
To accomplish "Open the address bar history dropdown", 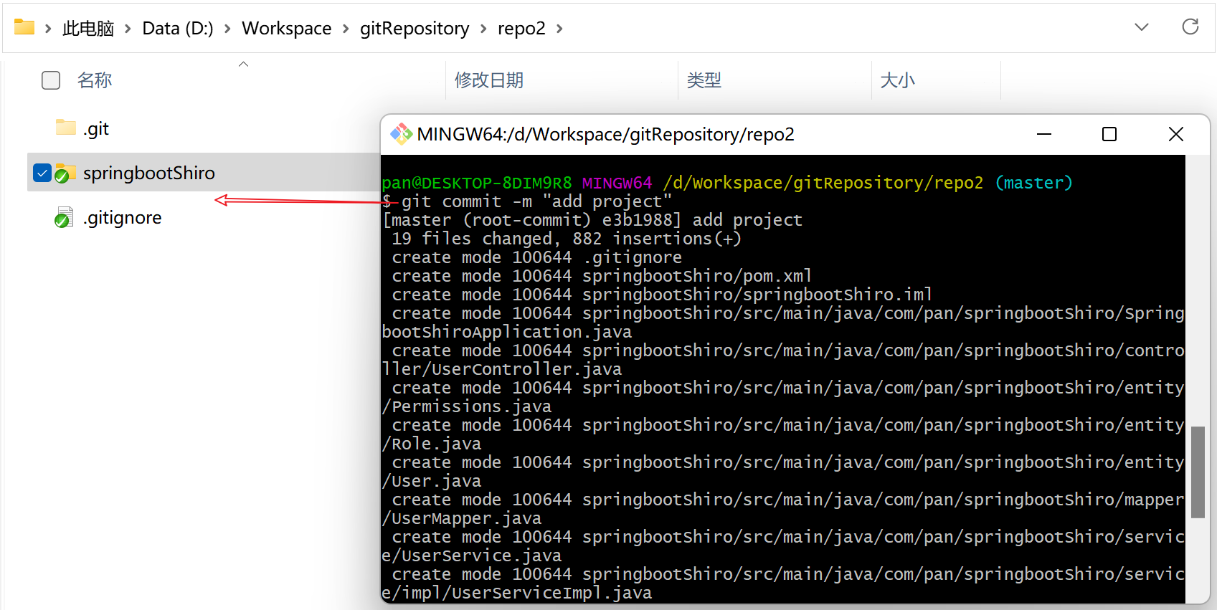I will (1141, 27).
